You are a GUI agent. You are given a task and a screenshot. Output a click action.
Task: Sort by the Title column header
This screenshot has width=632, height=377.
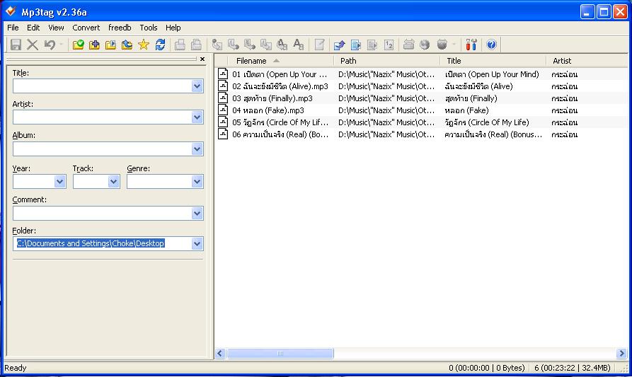click(x=493, y=61)
